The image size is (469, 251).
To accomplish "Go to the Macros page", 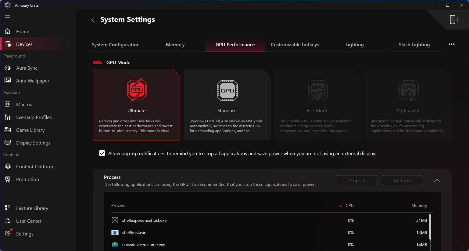I will coord(24,104).
